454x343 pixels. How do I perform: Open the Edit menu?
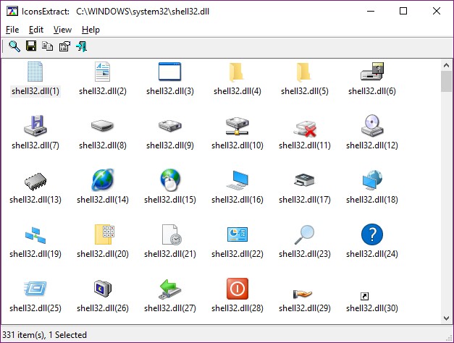(36, 30)
